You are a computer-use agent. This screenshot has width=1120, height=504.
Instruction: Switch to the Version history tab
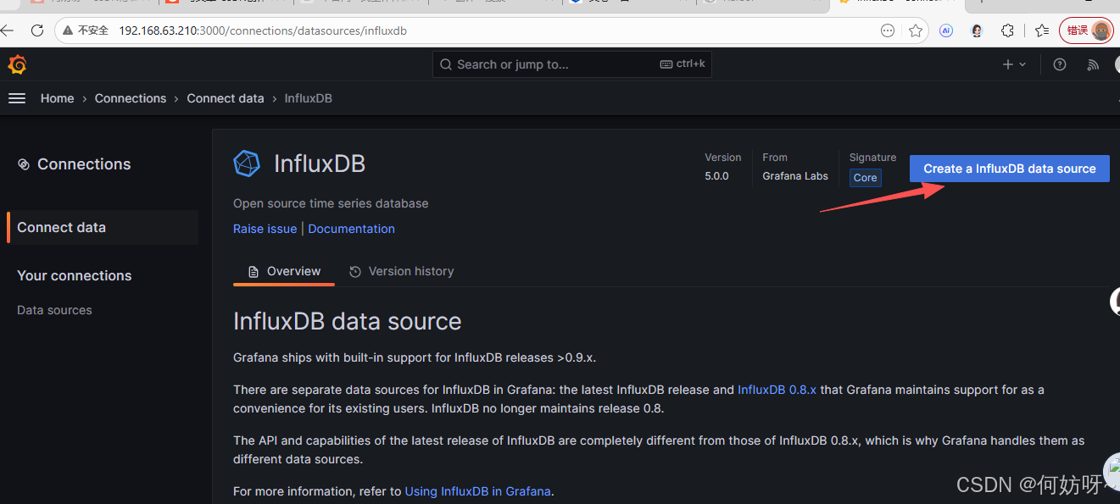[x=402, y=271]
